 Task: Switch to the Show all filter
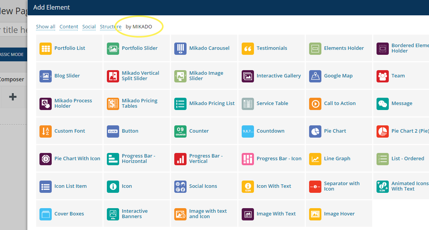(x=46, y=27)
